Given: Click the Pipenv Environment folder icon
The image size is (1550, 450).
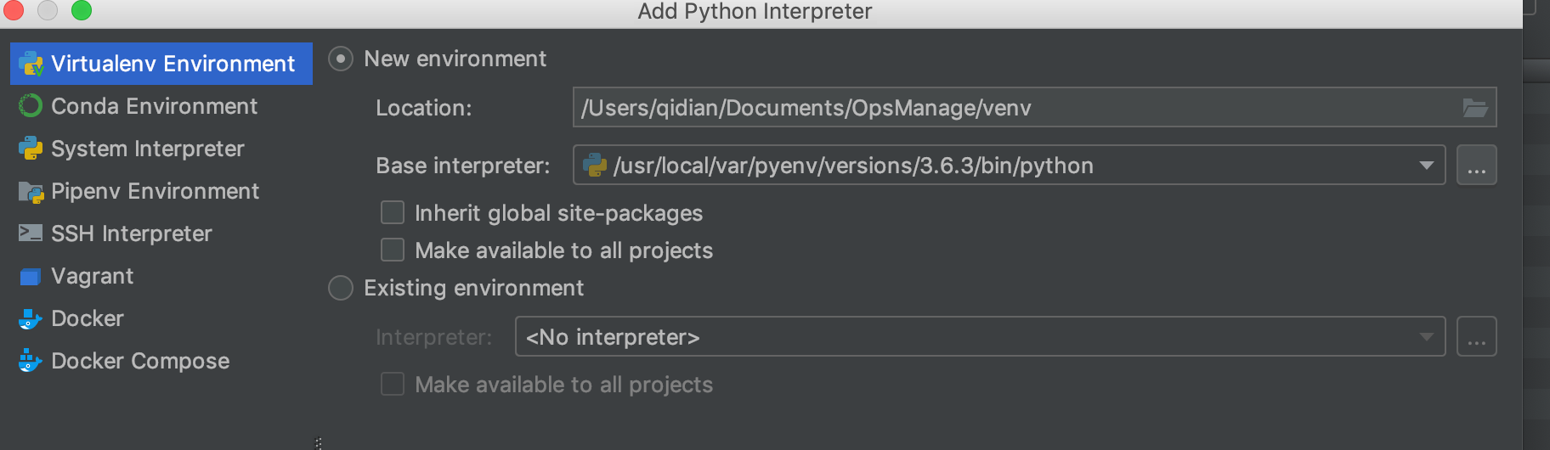Looking at the screenshot, I should (31, 192).
